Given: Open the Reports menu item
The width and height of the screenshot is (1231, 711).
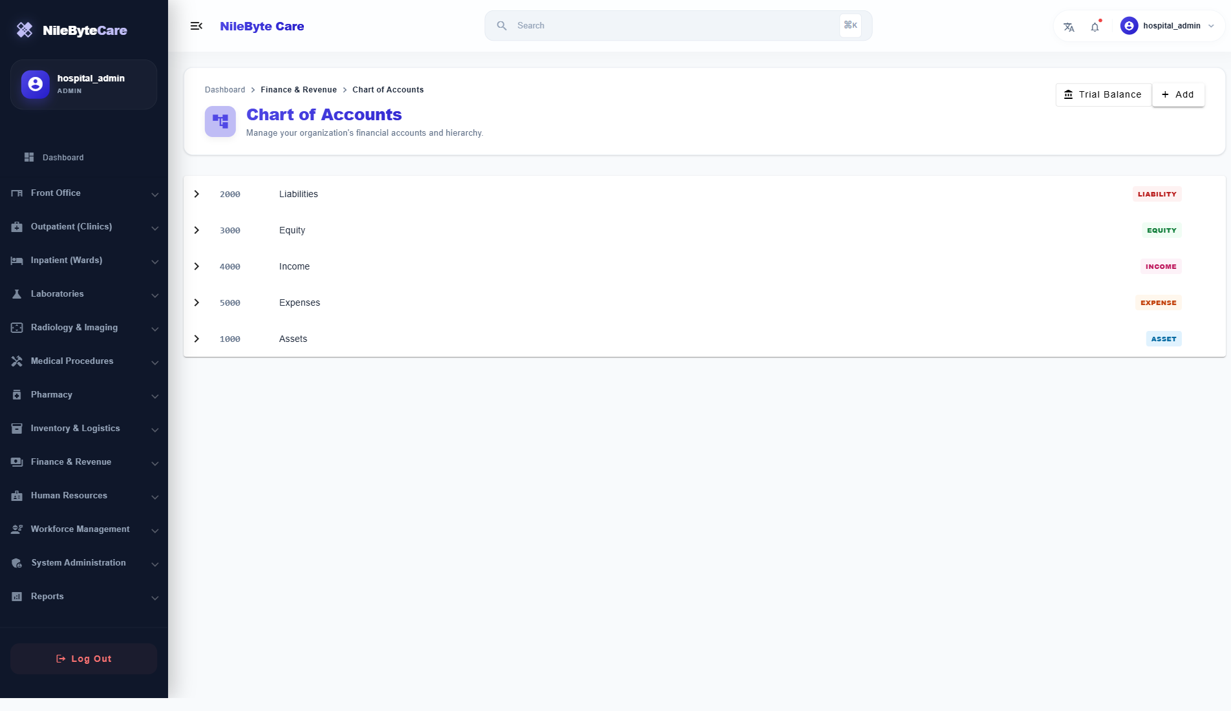Looking at the screenshot, I should (84, 597).
